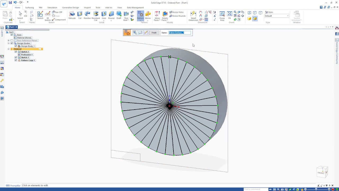Open the Mirror dropdown arrow
339x191 pixels.
[148, 20]
